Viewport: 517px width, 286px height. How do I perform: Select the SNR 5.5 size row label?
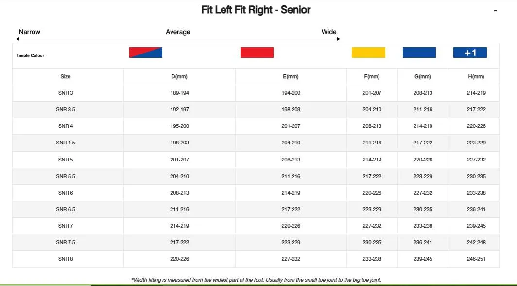66,176
